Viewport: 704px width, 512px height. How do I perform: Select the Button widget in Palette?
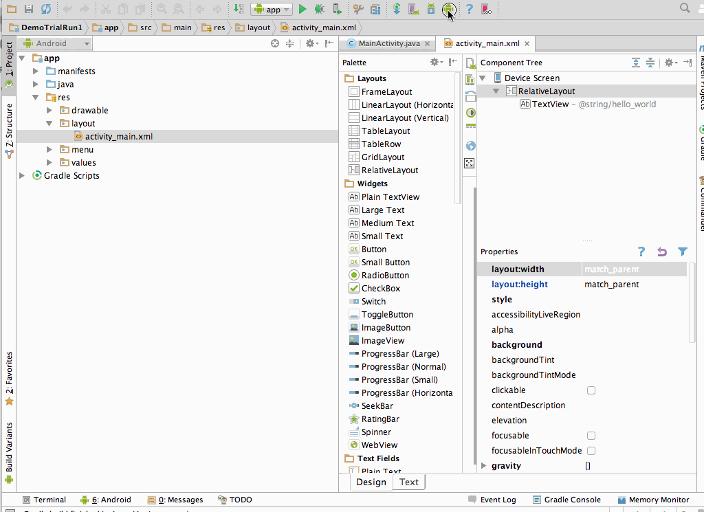coord(373,249)
